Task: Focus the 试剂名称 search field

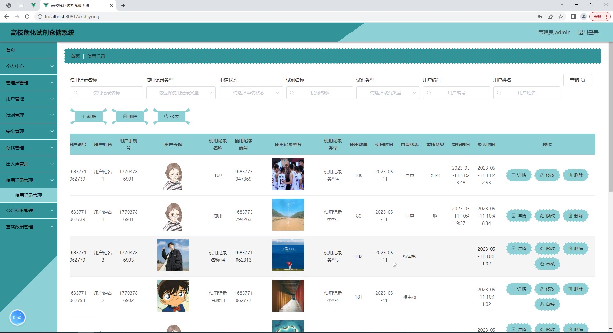Action: (x=320, y=93)
